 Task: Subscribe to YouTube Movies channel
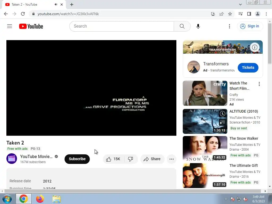point(77,159)
